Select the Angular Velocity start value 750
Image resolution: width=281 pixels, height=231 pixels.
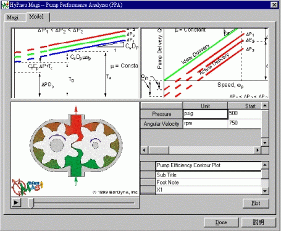coord(245,123)
